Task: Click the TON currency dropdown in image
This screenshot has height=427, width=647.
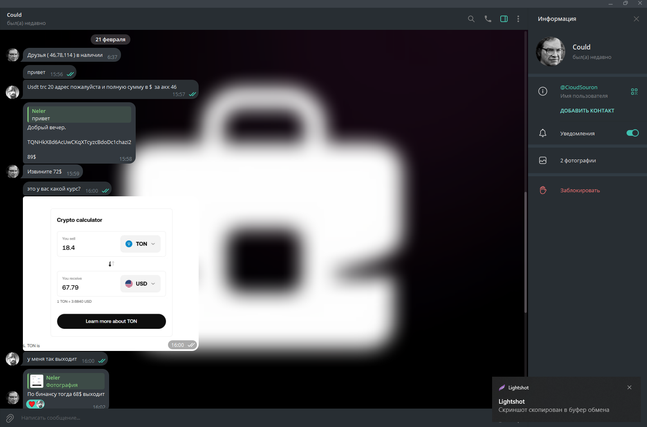Action: point(140,244)
